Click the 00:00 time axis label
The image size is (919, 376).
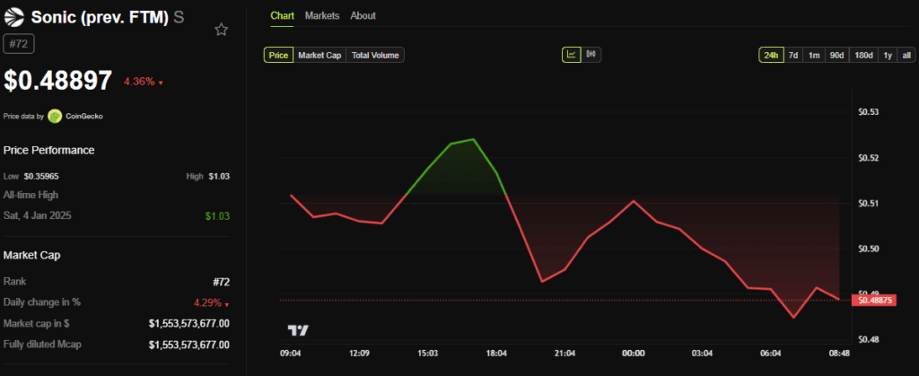(x=634, y=354)
